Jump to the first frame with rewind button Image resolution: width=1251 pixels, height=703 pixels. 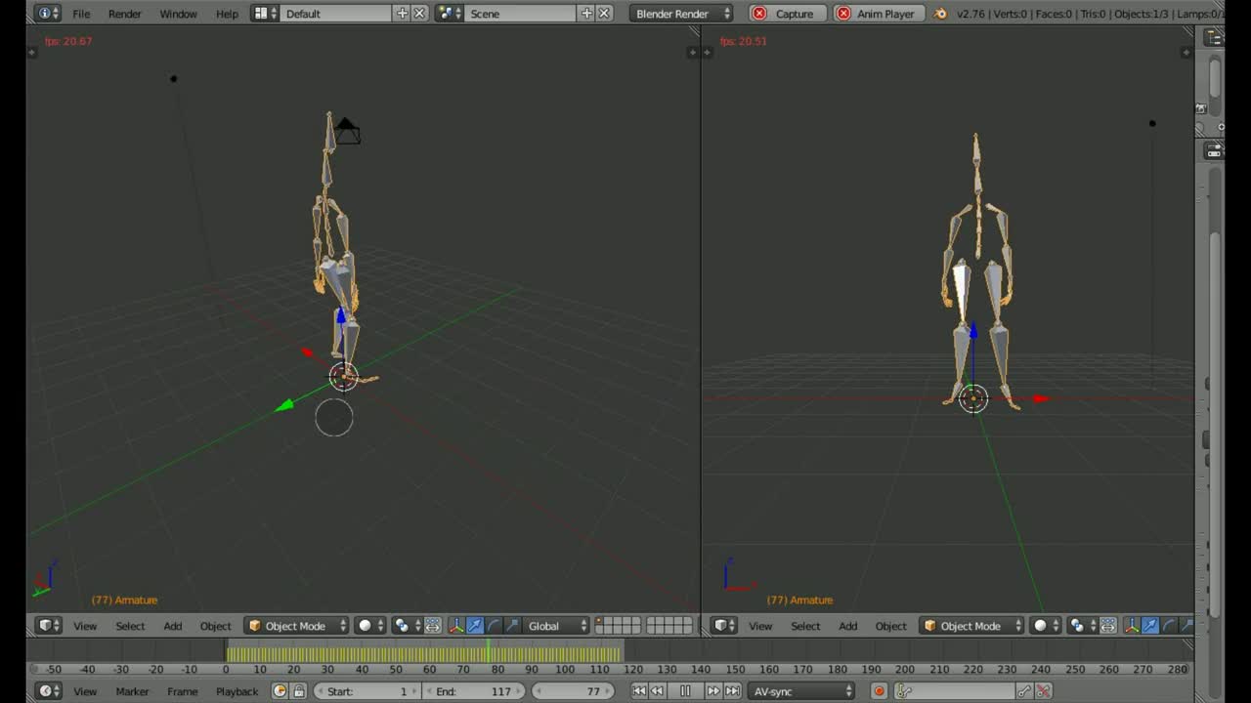(639, 690)
